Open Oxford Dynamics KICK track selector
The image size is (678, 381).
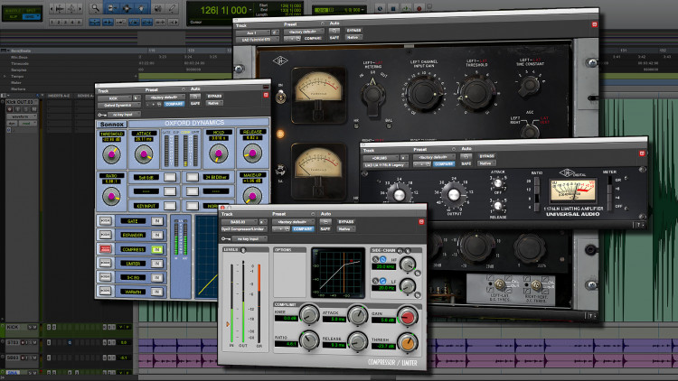click(114, 98)
